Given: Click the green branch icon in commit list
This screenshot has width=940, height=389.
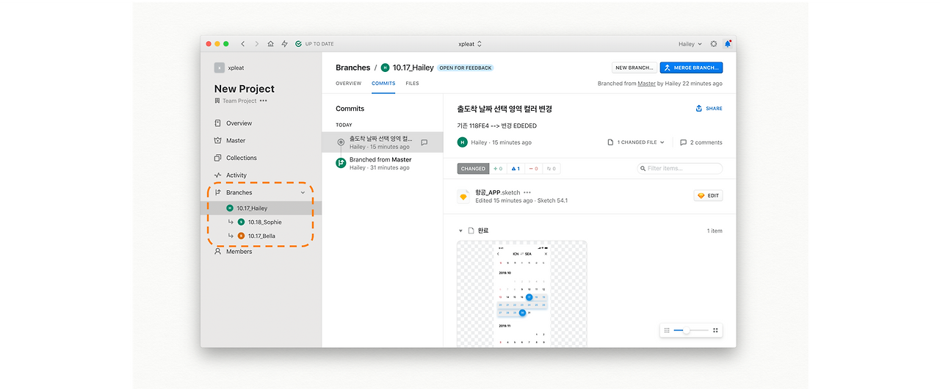Looking at the screenshot, I should [x=341, y=163].
